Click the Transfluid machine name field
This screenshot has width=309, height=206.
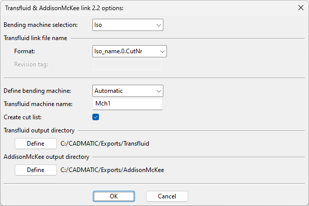(x=127, y=104)
